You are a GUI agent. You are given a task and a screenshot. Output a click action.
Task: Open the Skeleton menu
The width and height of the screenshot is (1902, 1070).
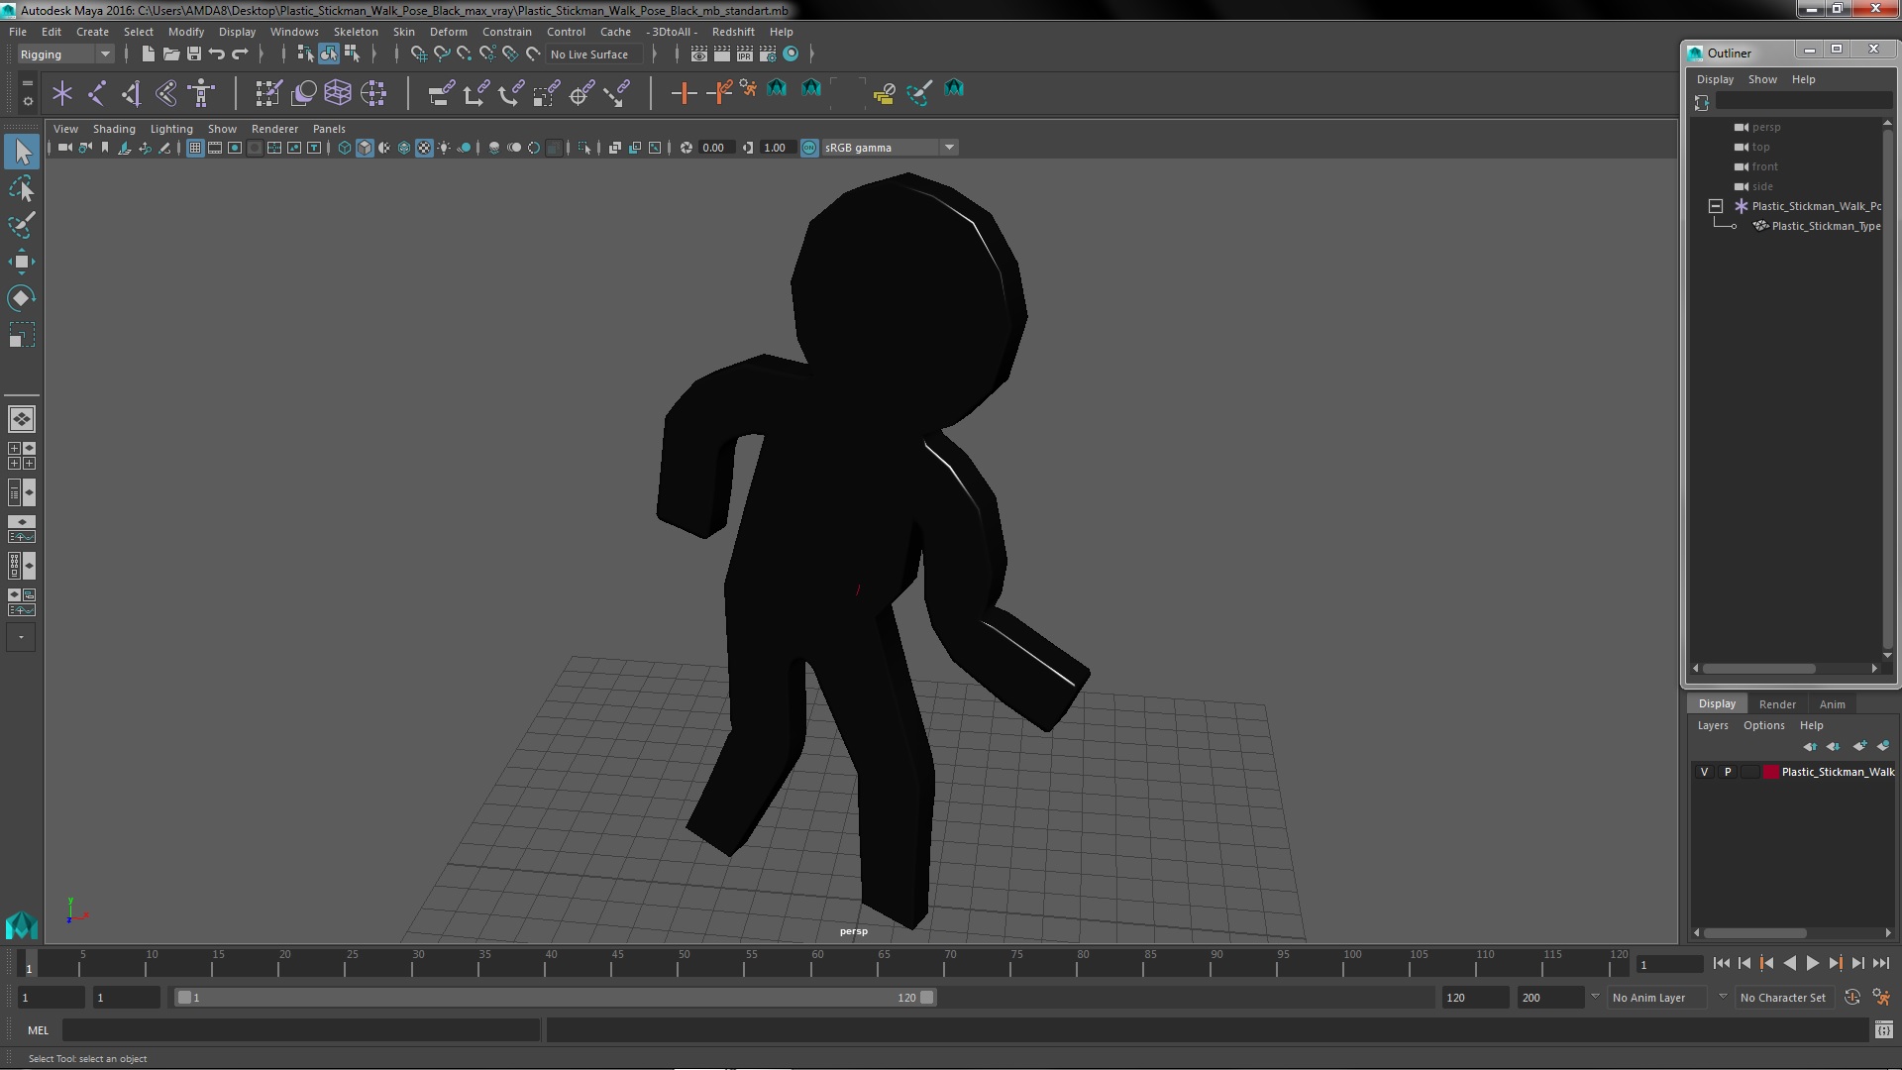coord(355,32)
